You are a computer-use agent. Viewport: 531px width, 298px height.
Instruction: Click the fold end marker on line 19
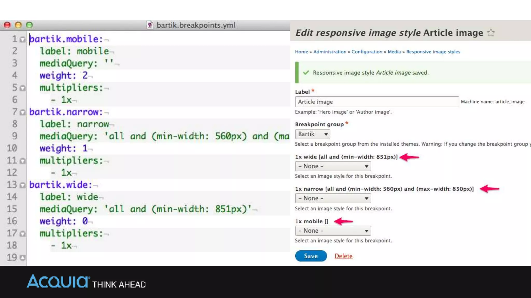pos(23,258)
